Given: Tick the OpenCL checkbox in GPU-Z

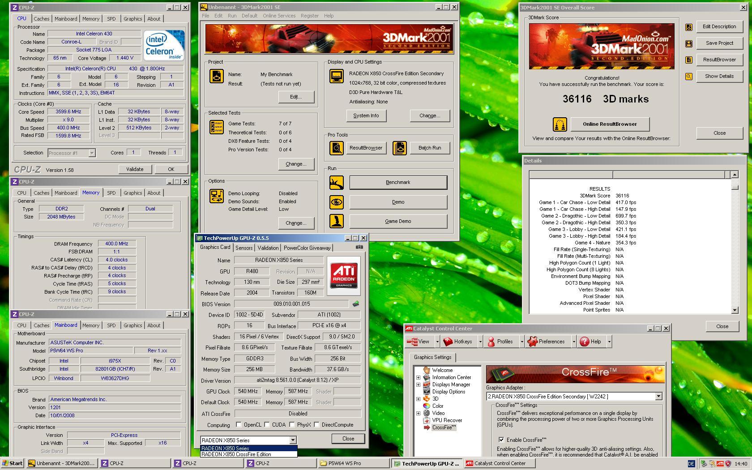Looking at the screenshot, I should point(239,425).
